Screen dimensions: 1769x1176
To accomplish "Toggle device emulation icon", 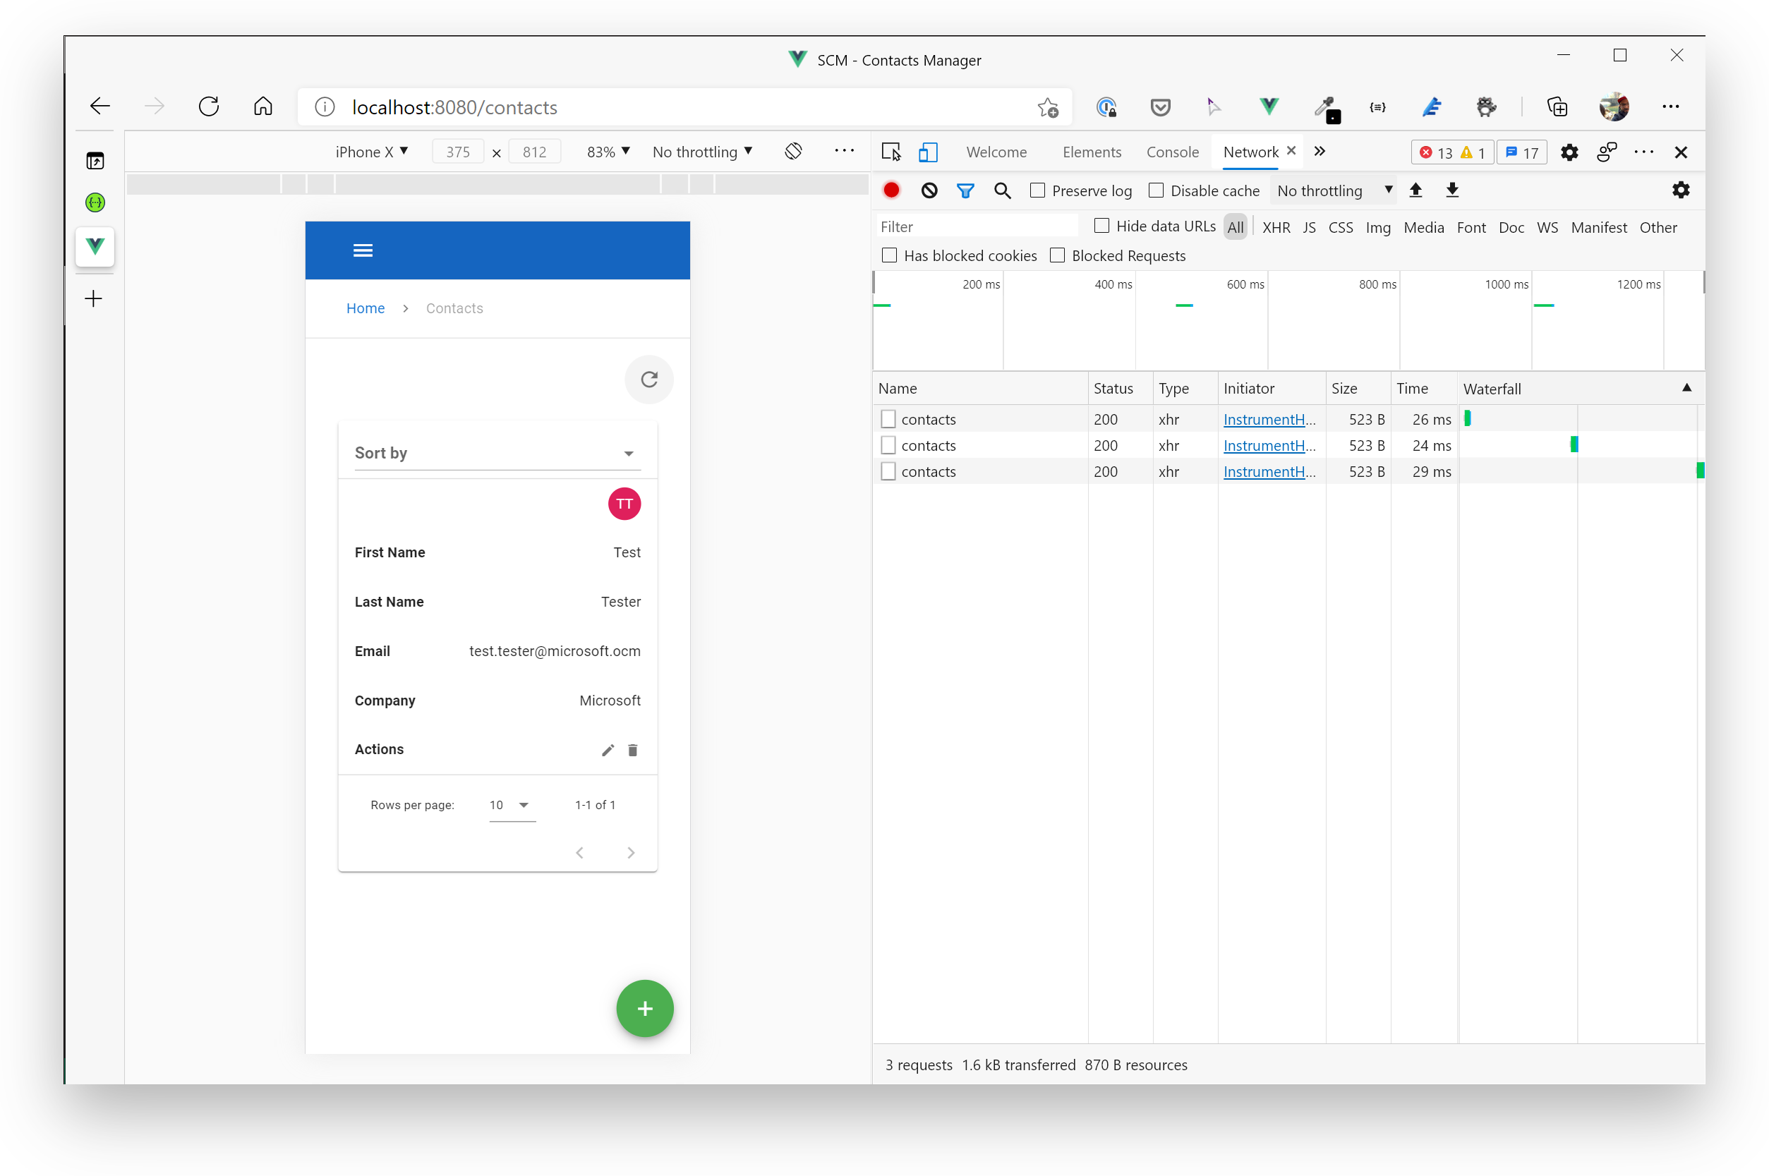I will pos(928,152).
